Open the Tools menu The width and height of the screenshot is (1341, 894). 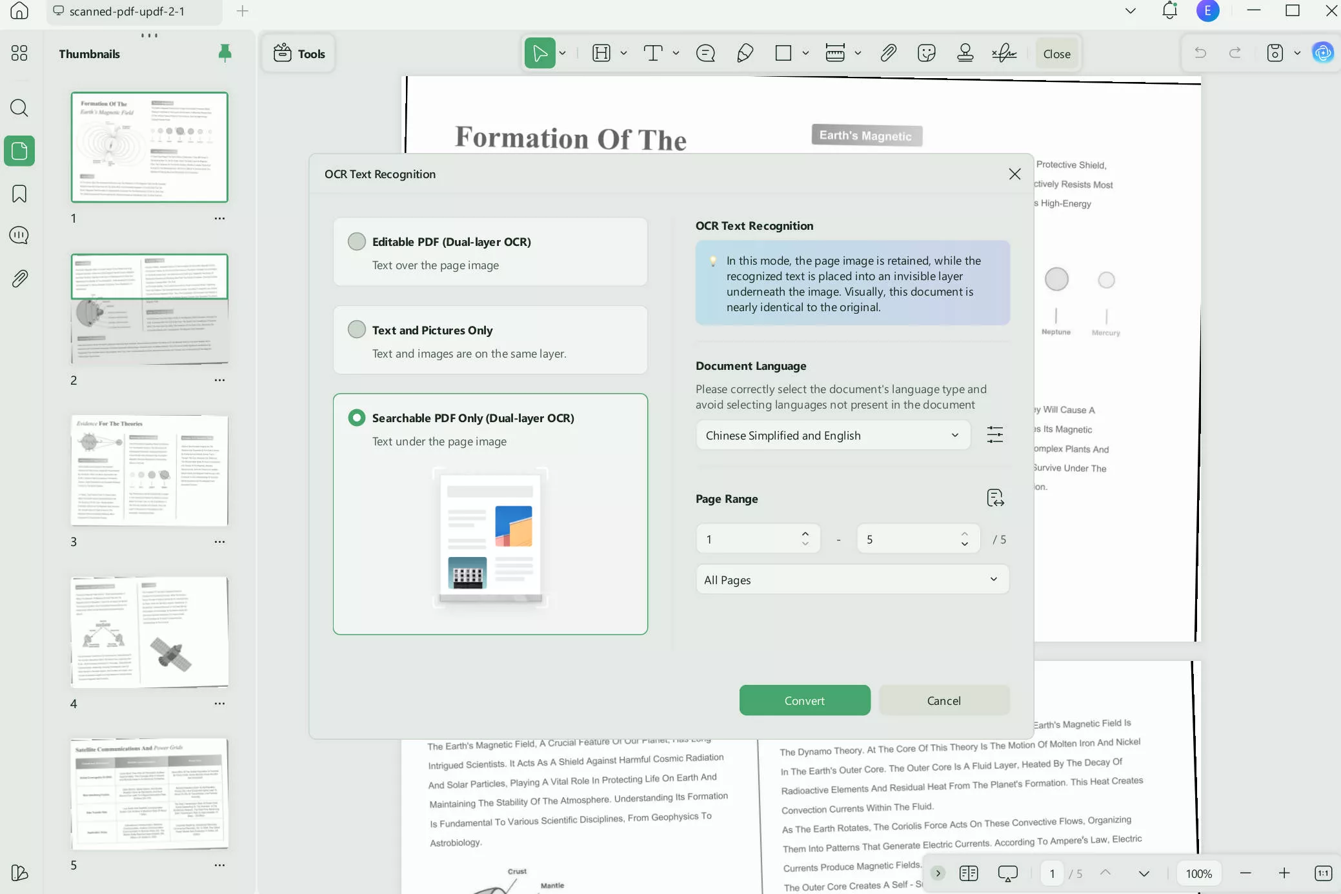[x=298, y=53]
